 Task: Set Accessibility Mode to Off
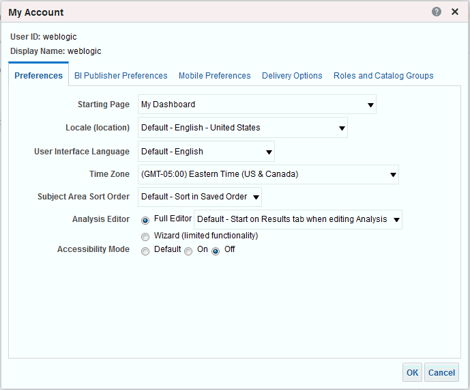point(216,251)
